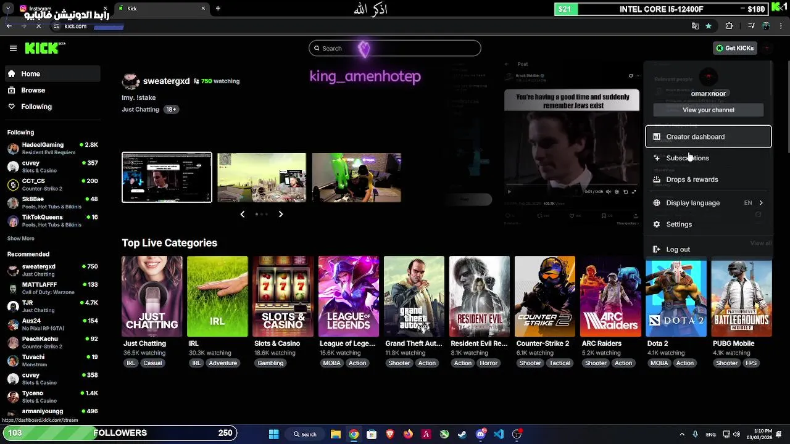Image resolution: width=790 pixels, height=444 pixels.
Task: Open Drops & rewards menu entry
Action: (709, 179)
